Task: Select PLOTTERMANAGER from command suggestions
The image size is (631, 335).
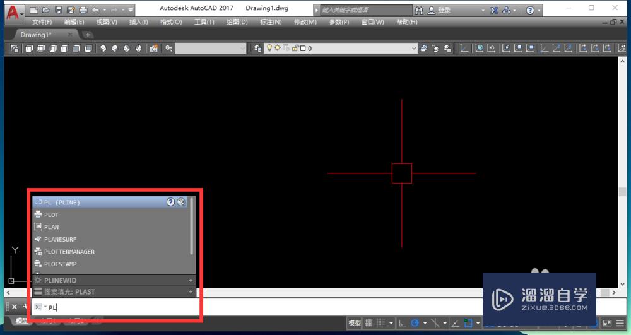Action: [110, 251]
